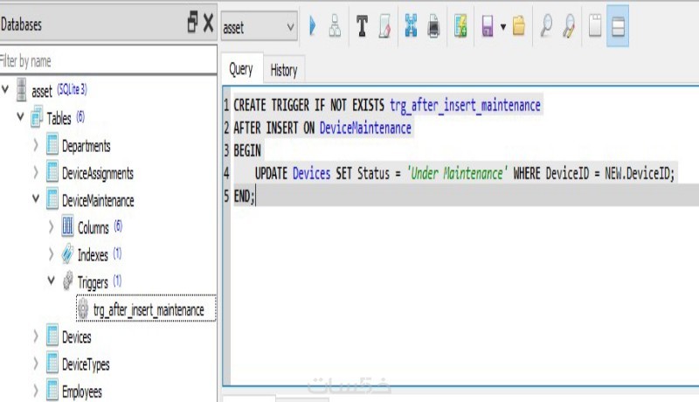The image size is (699, 402).
Task: Save SQL to file floppy icon
Action: point(488,26)
